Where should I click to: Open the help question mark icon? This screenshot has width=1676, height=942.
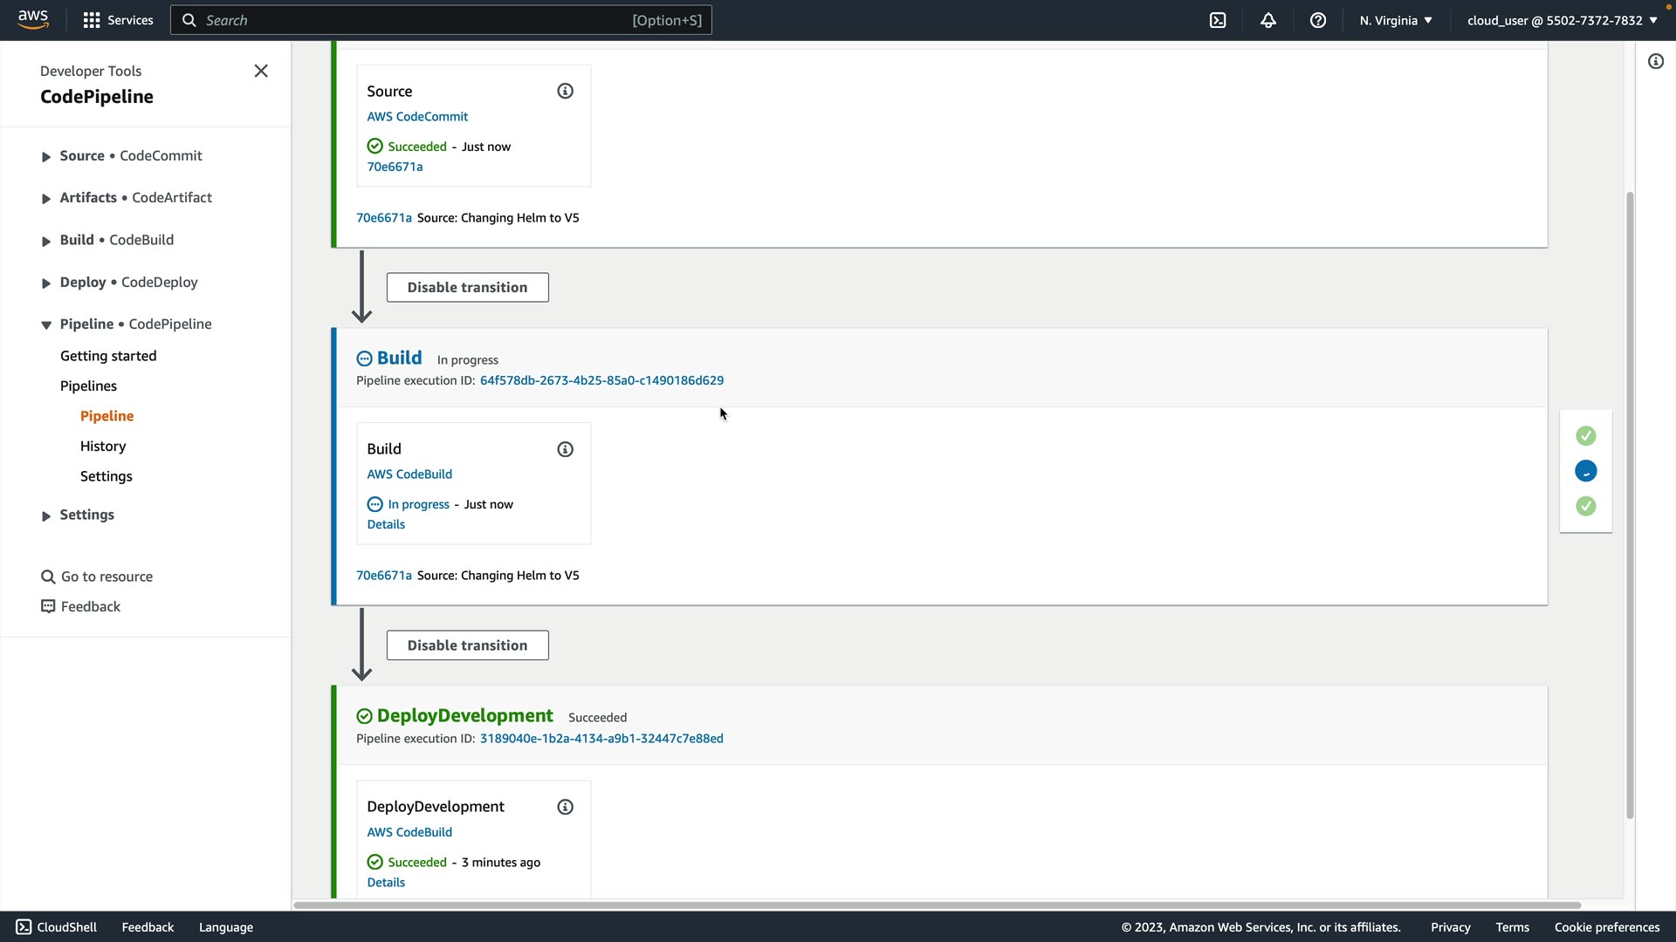point(1318,20)
